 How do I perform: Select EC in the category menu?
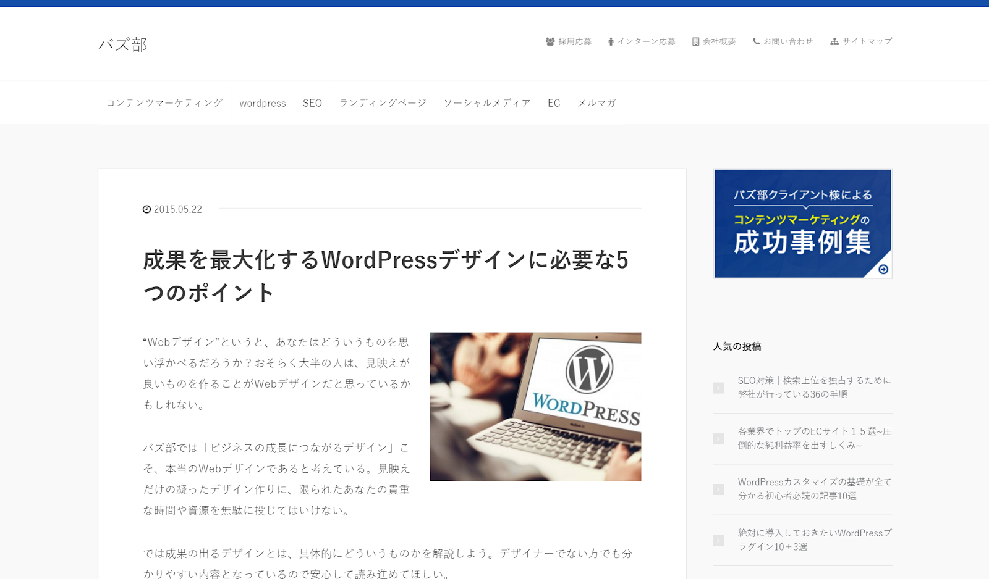coord(554,103)
